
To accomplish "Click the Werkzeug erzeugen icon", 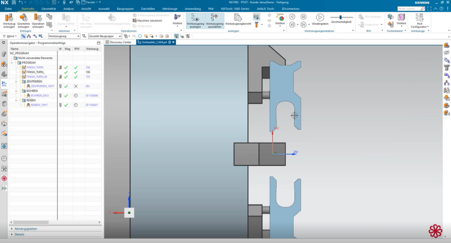I will (9, 20).
